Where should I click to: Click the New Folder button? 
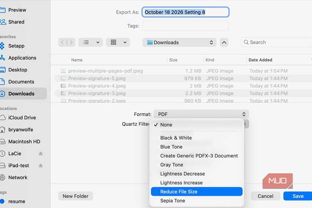pyautogui.click(x=76, y=196)
